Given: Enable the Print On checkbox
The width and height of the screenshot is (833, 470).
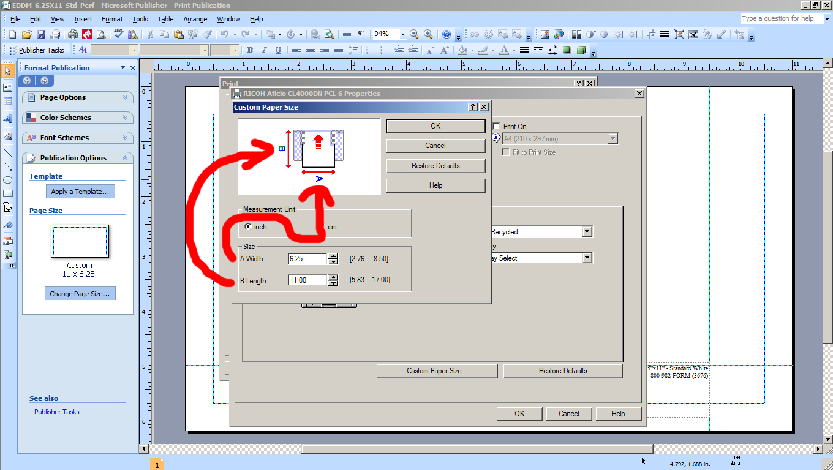Looking at the screenshot, I should coord(495,126).
